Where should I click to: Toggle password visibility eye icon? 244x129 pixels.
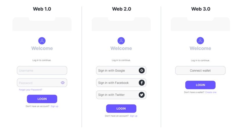pyautogui.click(x=63, y=83)
